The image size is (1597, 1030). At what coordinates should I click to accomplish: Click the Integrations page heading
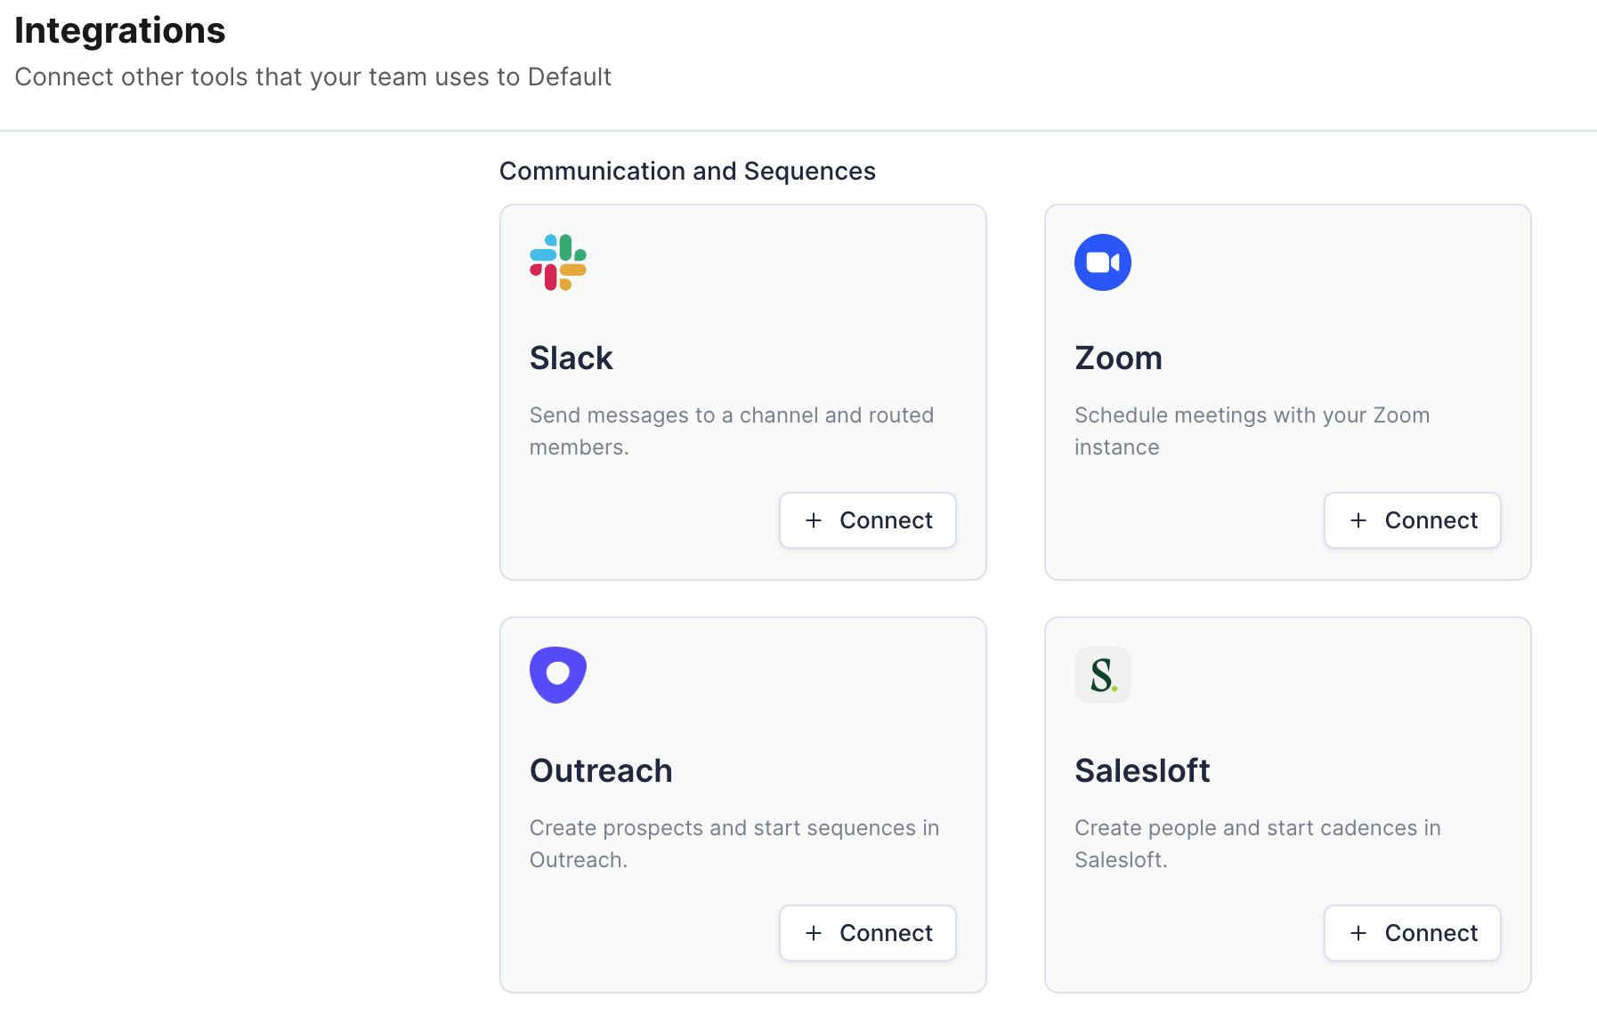[120, 31]
